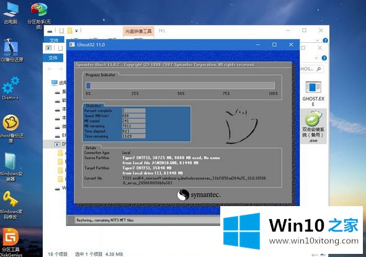Select 双击安装系统(备用).exe file
Screen dimensions: 366x257
[313, 126]
